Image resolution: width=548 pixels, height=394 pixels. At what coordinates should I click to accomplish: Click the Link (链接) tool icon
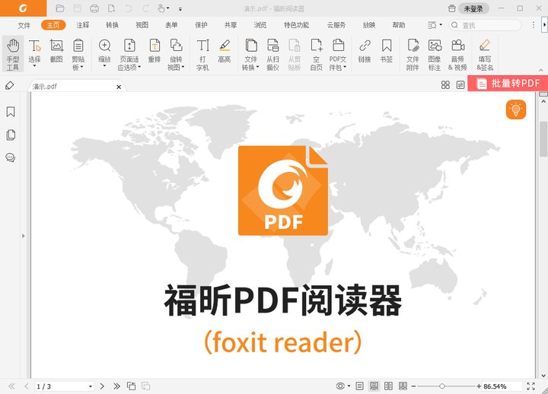365,52
